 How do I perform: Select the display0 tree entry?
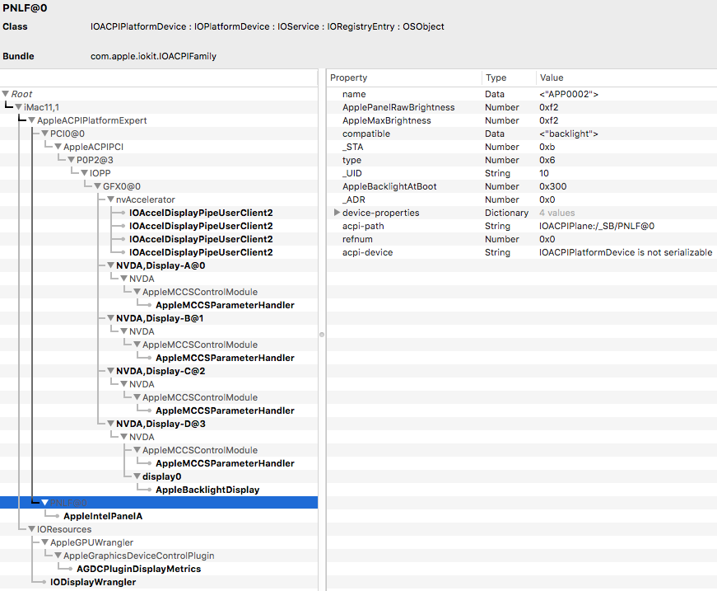162,476
